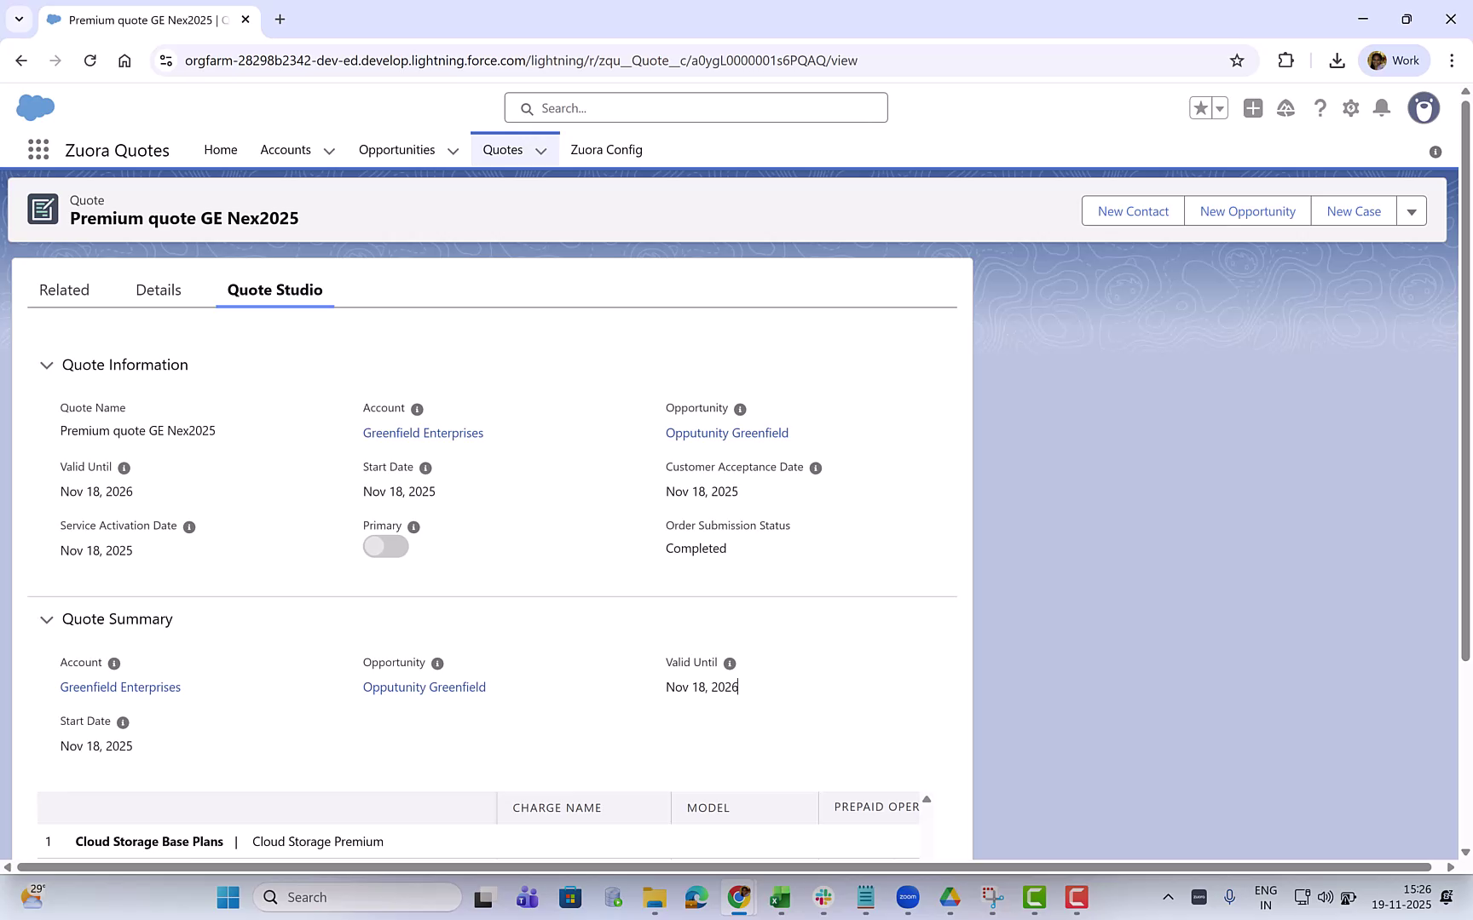This screenshot has width=1473, height=920.
Task: Open the Global Actions plus icon
Action: 1253,108
